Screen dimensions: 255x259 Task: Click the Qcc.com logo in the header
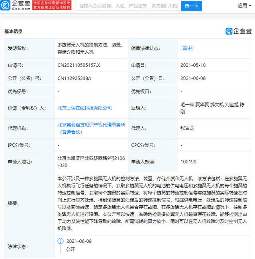coord(16,6)
